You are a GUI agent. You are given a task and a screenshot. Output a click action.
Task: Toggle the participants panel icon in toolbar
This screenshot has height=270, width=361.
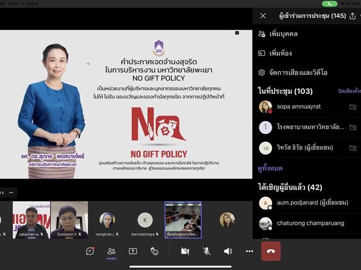tap(112, 251)
